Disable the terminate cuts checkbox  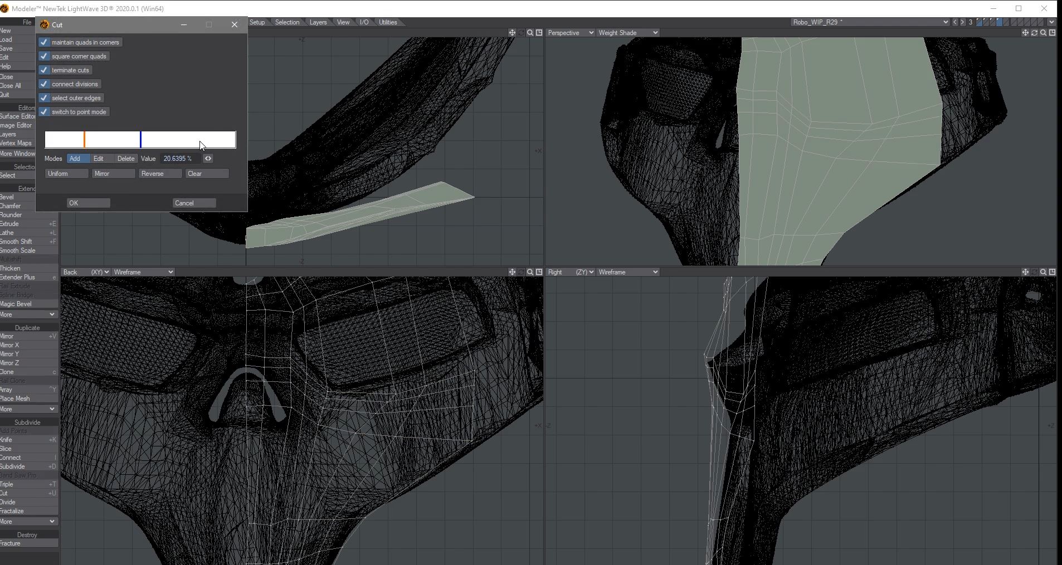[x=44, y=70]
